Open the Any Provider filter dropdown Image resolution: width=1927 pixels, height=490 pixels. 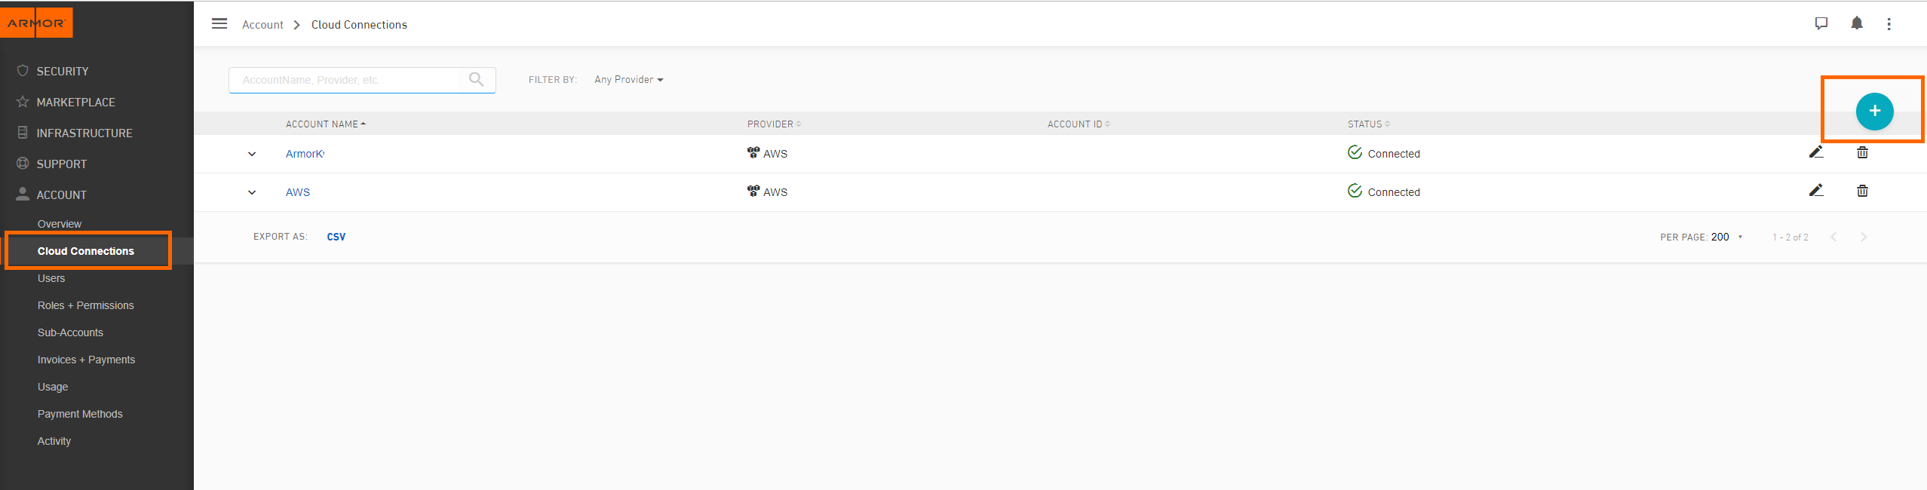(x=628, y=79)
